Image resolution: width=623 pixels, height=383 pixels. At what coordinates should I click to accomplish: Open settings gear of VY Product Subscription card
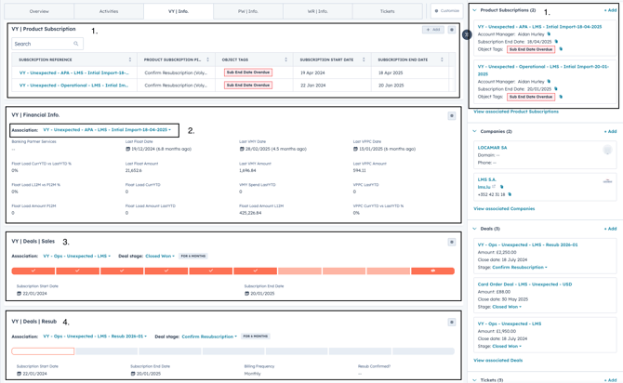point(452,30)
